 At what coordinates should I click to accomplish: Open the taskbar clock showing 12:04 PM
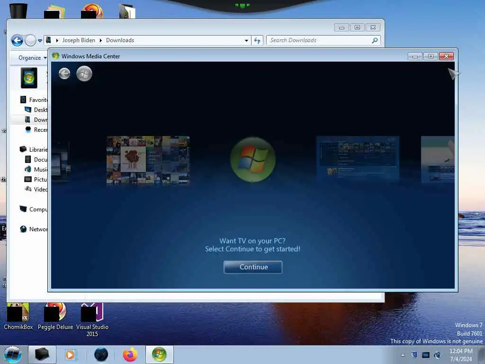461,355
